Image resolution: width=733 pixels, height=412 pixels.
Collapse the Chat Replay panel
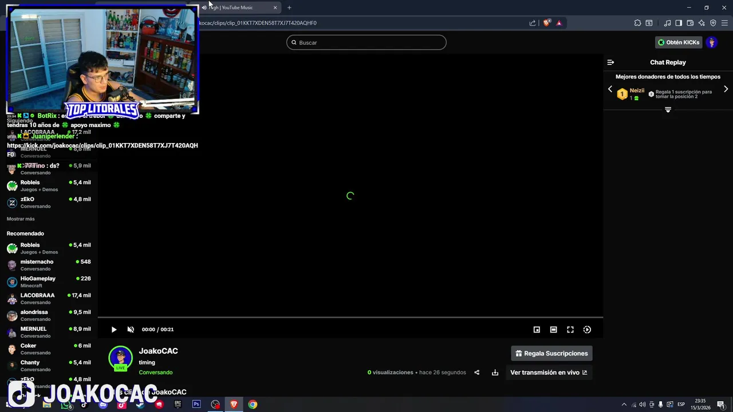(x=610, y=62)
